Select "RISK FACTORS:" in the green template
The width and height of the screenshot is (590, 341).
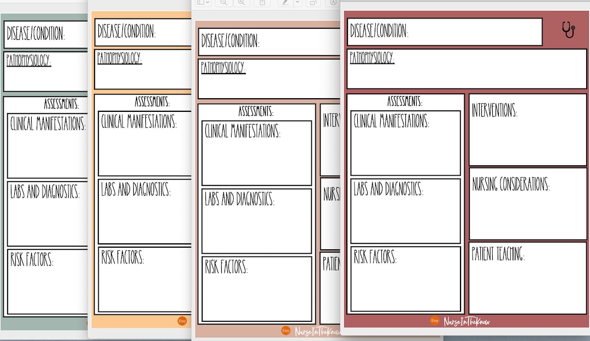[32, 259]
